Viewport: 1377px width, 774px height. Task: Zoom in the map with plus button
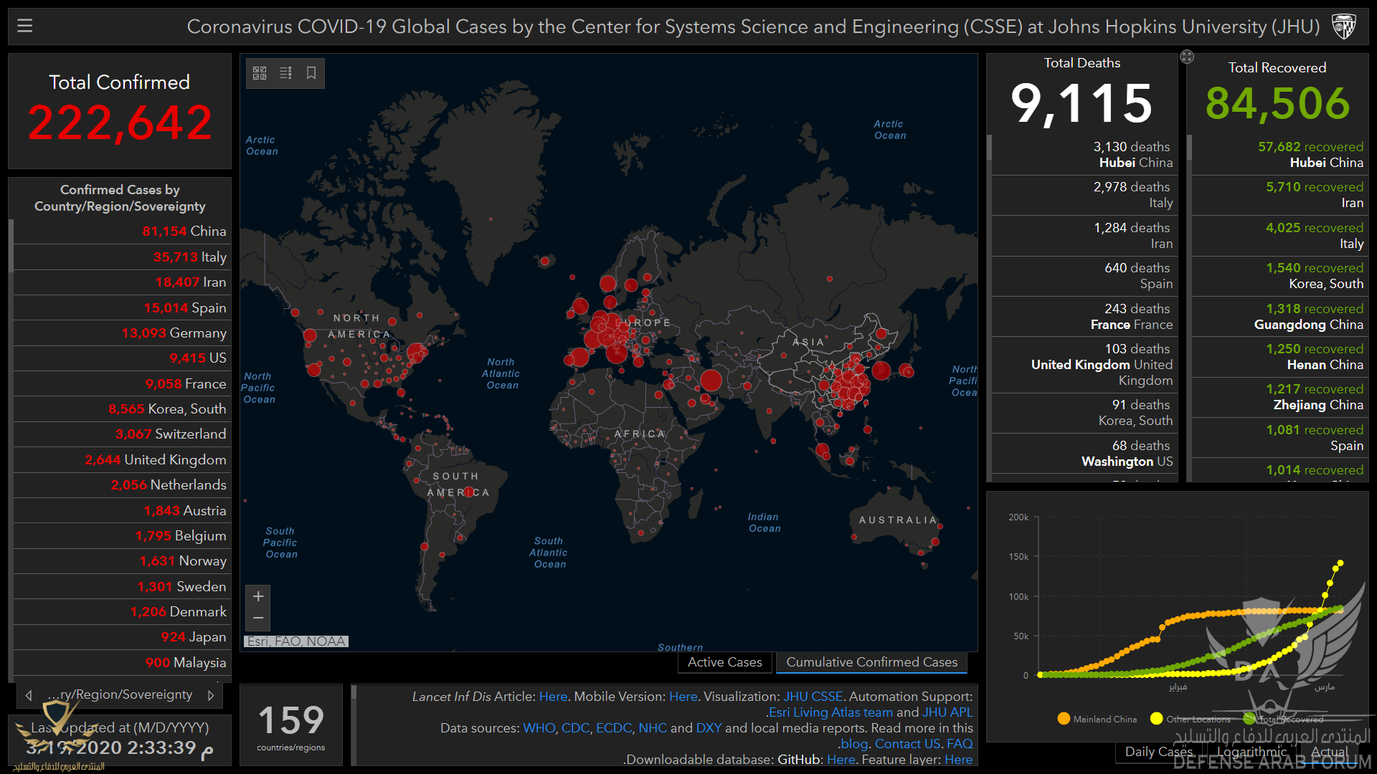click(258, 596)
